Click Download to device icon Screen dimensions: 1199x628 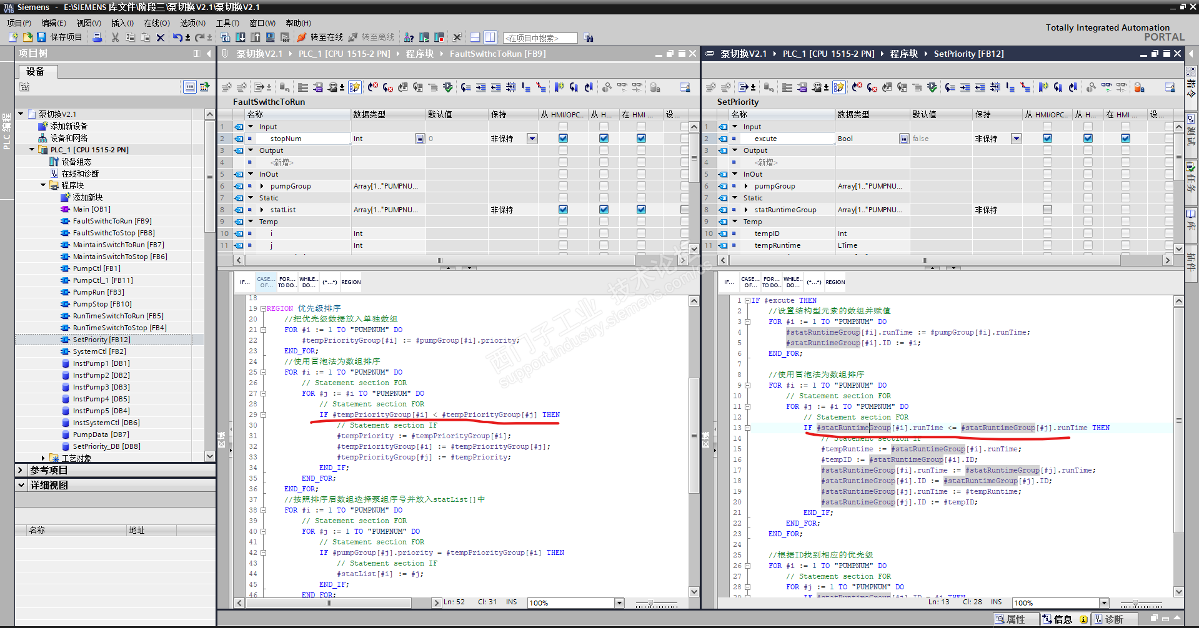tap(241, 37)
